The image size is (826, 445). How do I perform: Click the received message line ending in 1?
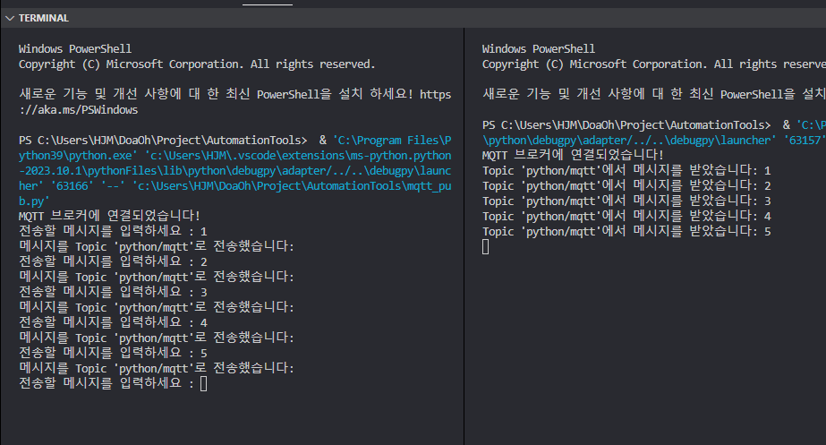(x=626, y=170)
